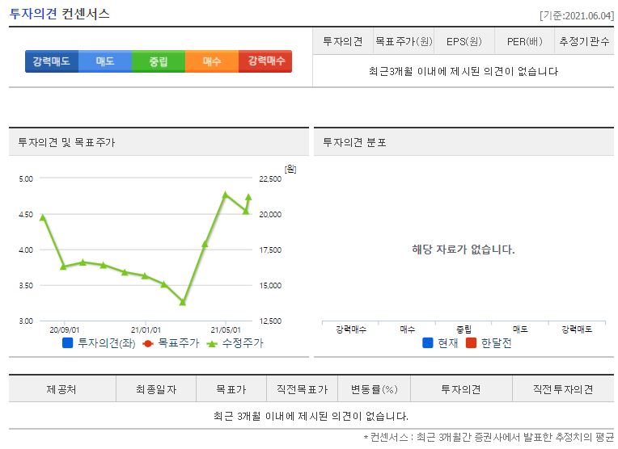Click the 20/09/01 x-axis label

[x=64, y=329]
